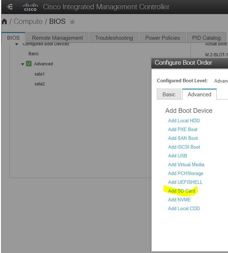
Task: Click Compute in the breadcrumb
Action: point(28,21)
